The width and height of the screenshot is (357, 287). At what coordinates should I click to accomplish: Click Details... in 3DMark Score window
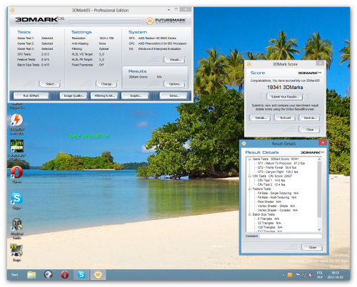coord(260,118)
